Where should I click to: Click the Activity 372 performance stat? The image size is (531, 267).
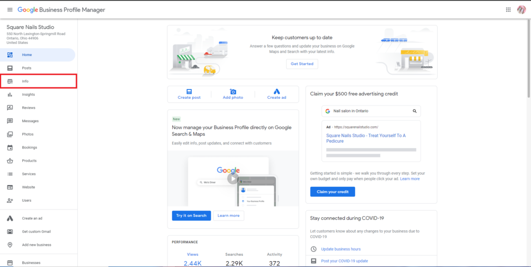point(274,259)
